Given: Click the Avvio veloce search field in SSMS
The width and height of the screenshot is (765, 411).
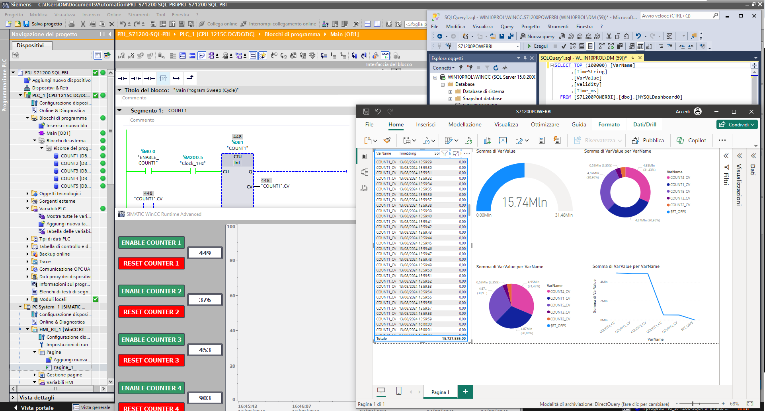Looking at the screenshot, I should [680, 16].
